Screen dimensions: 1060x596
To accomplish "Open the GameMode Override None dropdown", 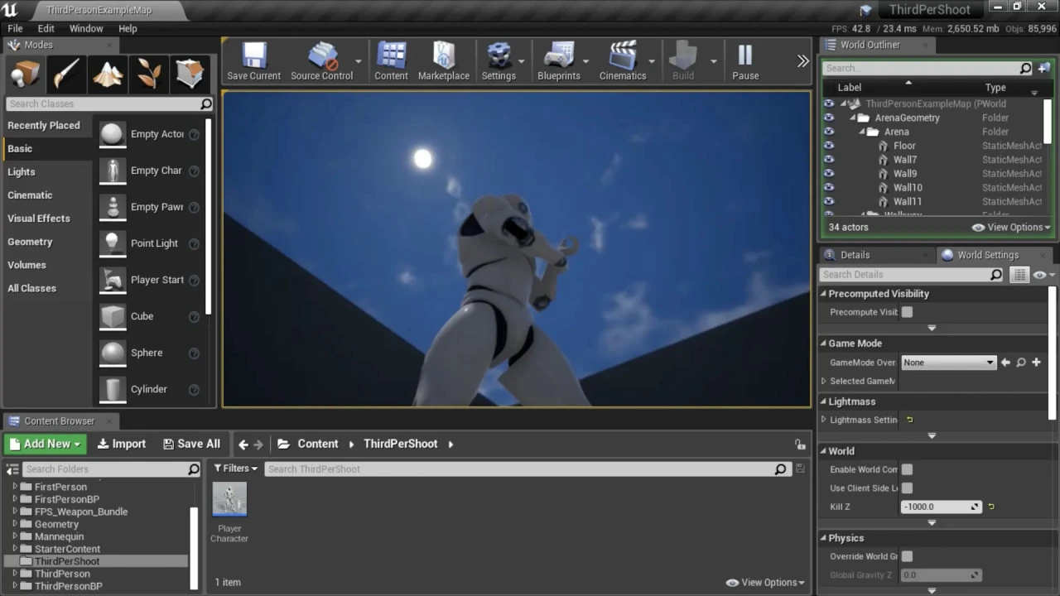I will click(948, 363).
